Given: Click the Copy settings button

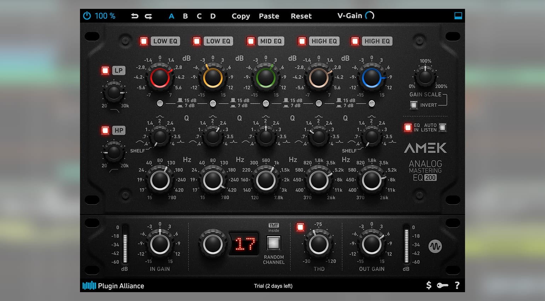Looking at the screenshot, I should coord(241,16).
